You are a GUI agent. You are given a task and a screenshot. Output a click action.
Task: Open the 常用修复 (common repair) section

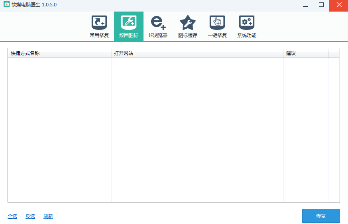tap(99, 26)
